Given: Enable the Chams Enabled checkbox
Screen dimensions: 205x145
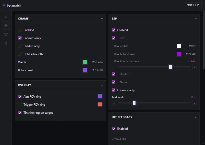Looking at the screenshot, I should click(x=20, y=30).
